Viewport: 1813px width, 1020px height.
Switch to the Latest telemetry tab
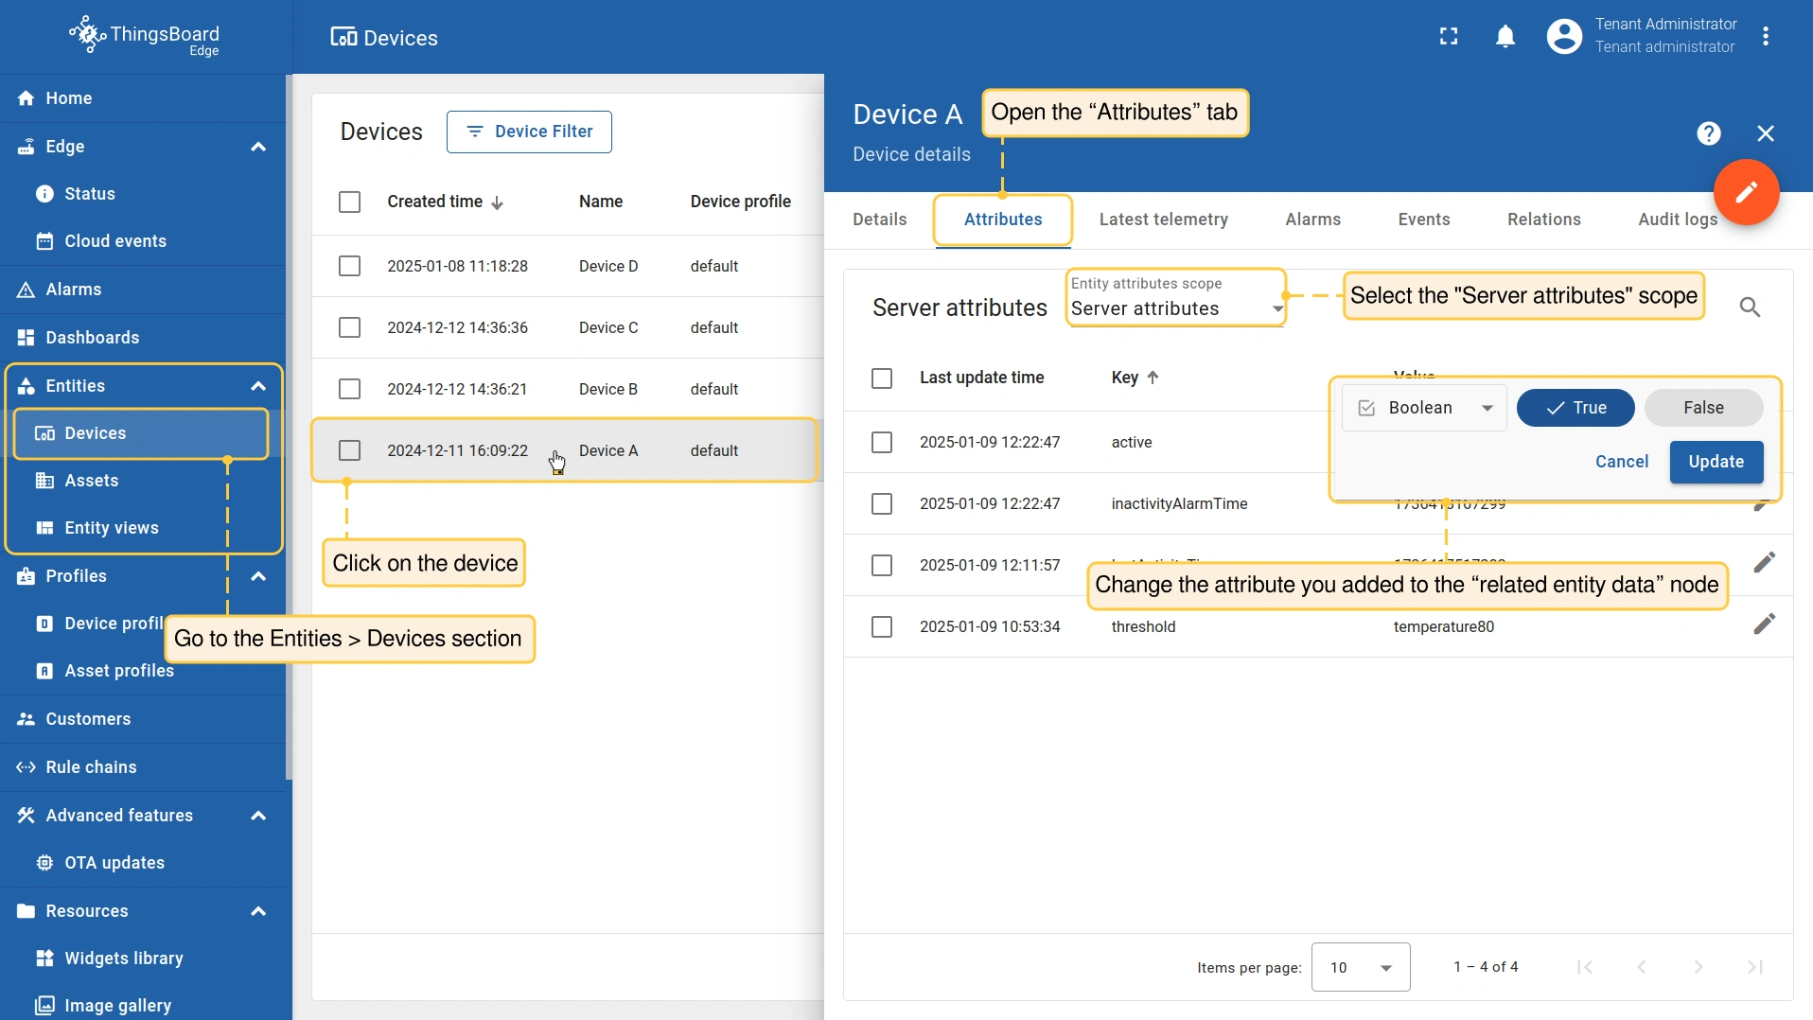[1163, 220]
